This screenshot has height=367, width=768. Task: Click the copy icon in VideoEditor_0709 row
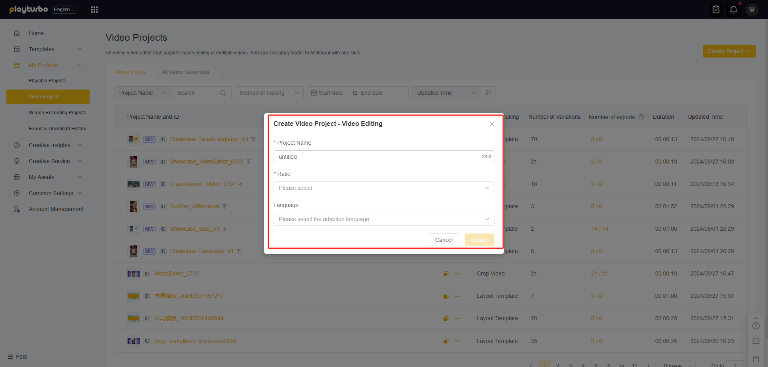coord(446,274)
